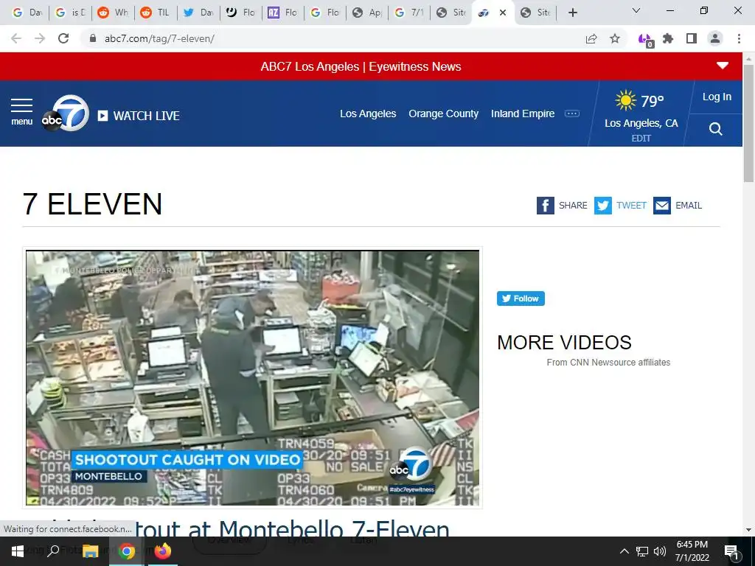The width and height of the screenshot is (755, 566).
Task: Open the notification center icon
Action: point(731,552)
